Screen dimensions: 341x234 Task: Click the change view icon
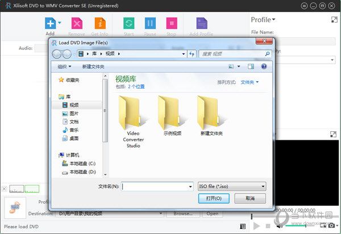tap(231, 66)
